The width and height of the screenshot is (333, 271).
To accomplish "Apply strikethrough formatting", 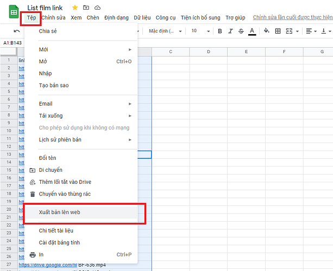I will (241, 31).
